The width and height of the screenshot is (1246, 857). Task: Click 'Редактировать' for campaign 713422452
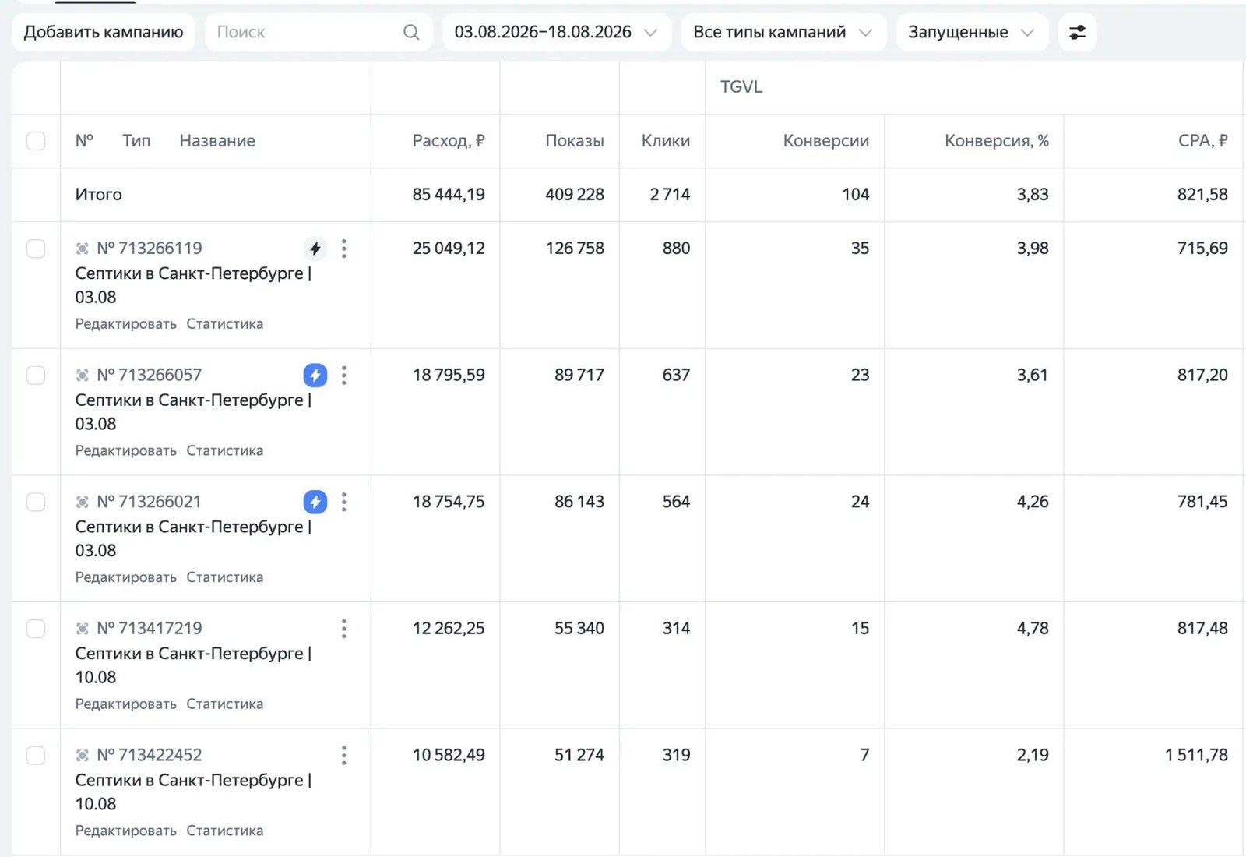pyautogui.click(x=126, y=831)
